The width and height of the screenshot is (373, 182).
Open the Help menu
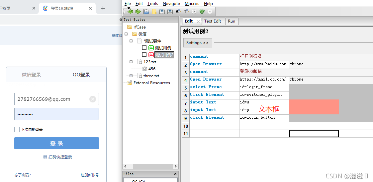[x=208, y=4]
